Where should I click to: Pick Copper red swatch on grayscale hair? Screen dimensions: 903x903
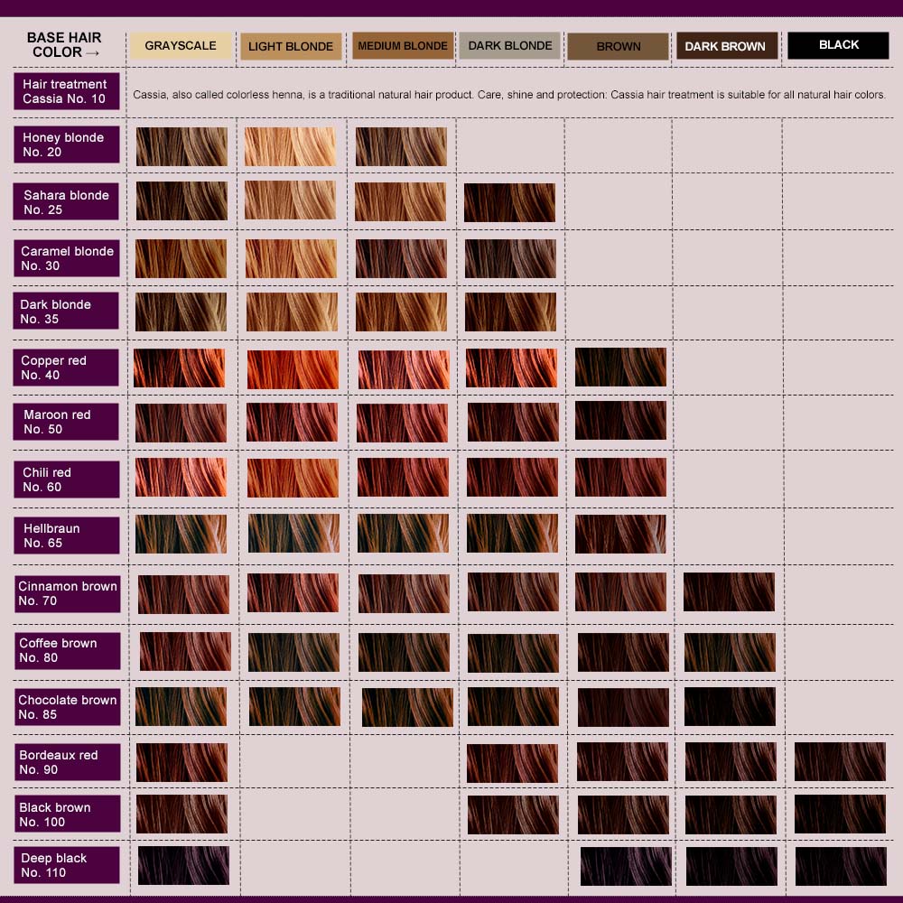[x=179, y=368]
